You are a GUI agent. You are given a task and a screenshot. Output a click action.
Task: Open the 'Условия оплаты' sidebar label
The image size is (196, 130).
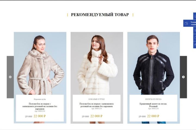coord(193,23)
